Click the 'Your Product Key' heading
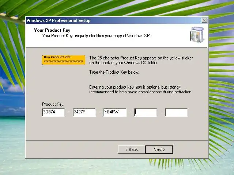 coord(52,30)
